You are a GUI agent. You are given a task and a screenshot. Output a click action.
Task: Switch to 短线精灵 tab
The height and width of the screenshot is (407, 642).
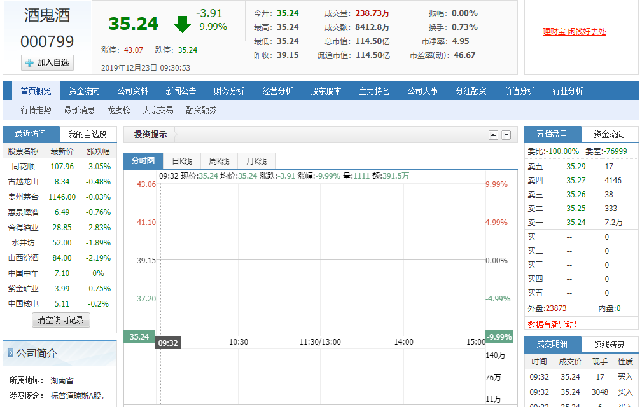(610, 345)
